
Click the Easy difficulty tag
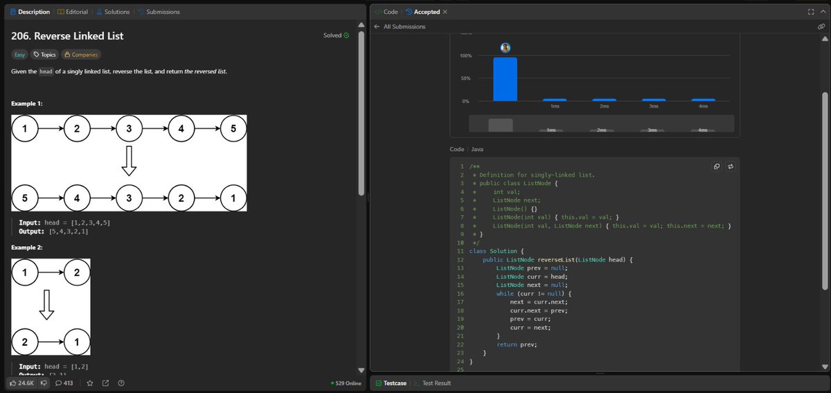coord(19,55)
